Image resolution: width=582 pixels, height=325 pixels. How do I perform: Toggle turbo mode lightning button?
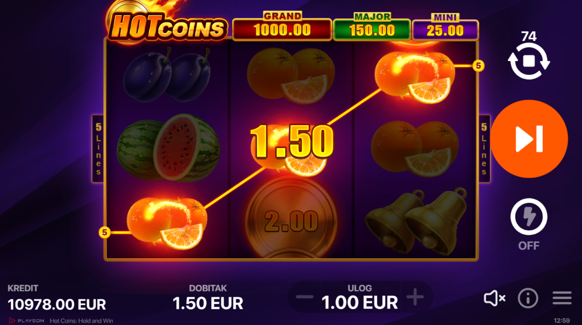click(x=529, y=217)
